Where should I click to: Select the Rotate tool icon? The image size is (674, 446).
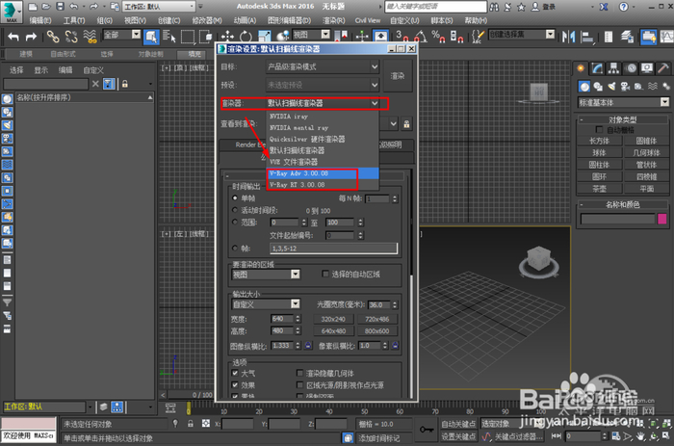pos(246,37)
